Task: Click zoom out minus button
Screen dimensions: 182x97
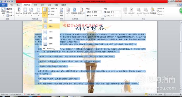Action: click(165, 94)
